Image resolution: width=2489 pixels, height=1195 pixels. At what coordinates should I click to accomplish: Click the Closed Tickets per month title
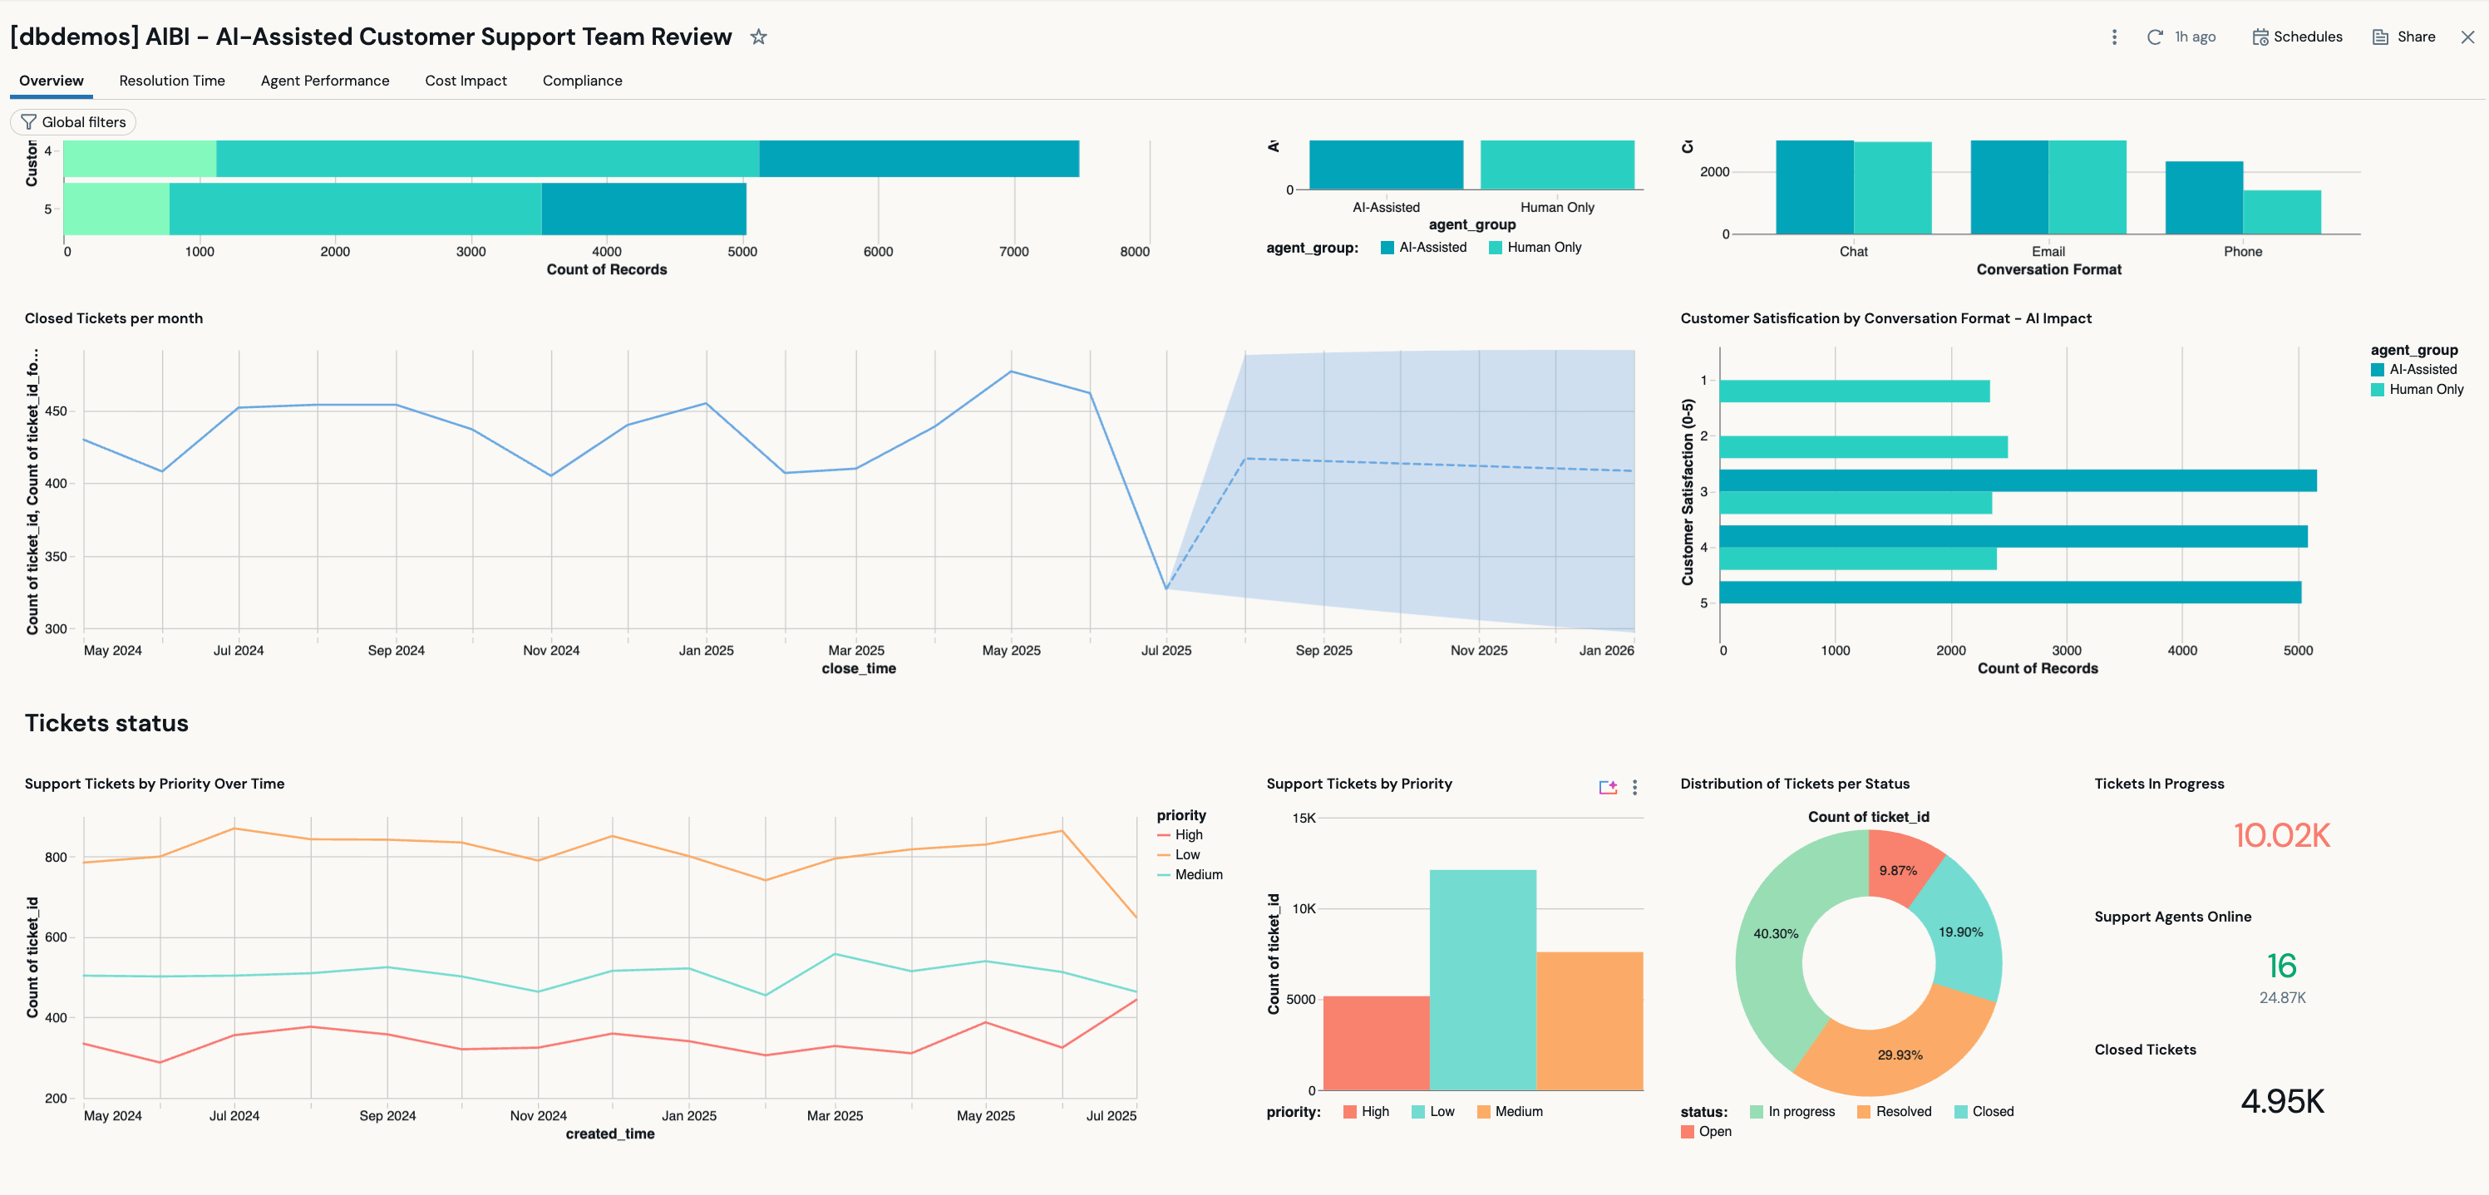point(114,317)
